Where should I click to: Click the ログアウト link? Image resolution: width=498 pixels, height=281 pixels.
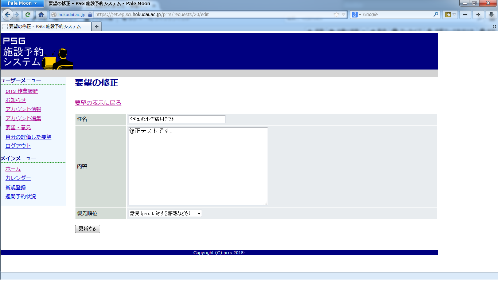(x=18, y=146)
